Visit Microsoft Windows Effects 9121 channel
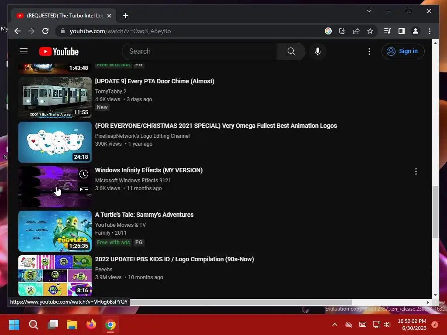The height and width of the screenshot is (335, 447). [133, 180]
